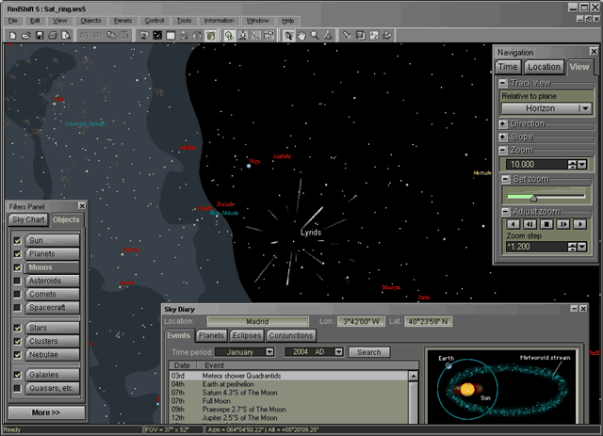Click the More >> button
This screenshot has height=436, width=603.
pos(45,412)
